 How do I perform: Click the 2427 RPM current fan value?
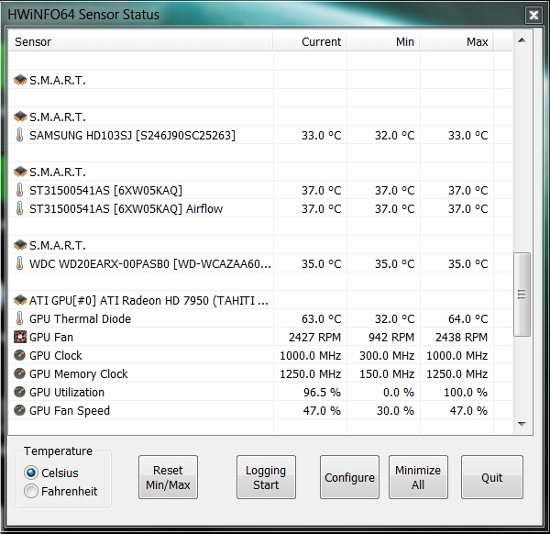(x=314, y=337)
